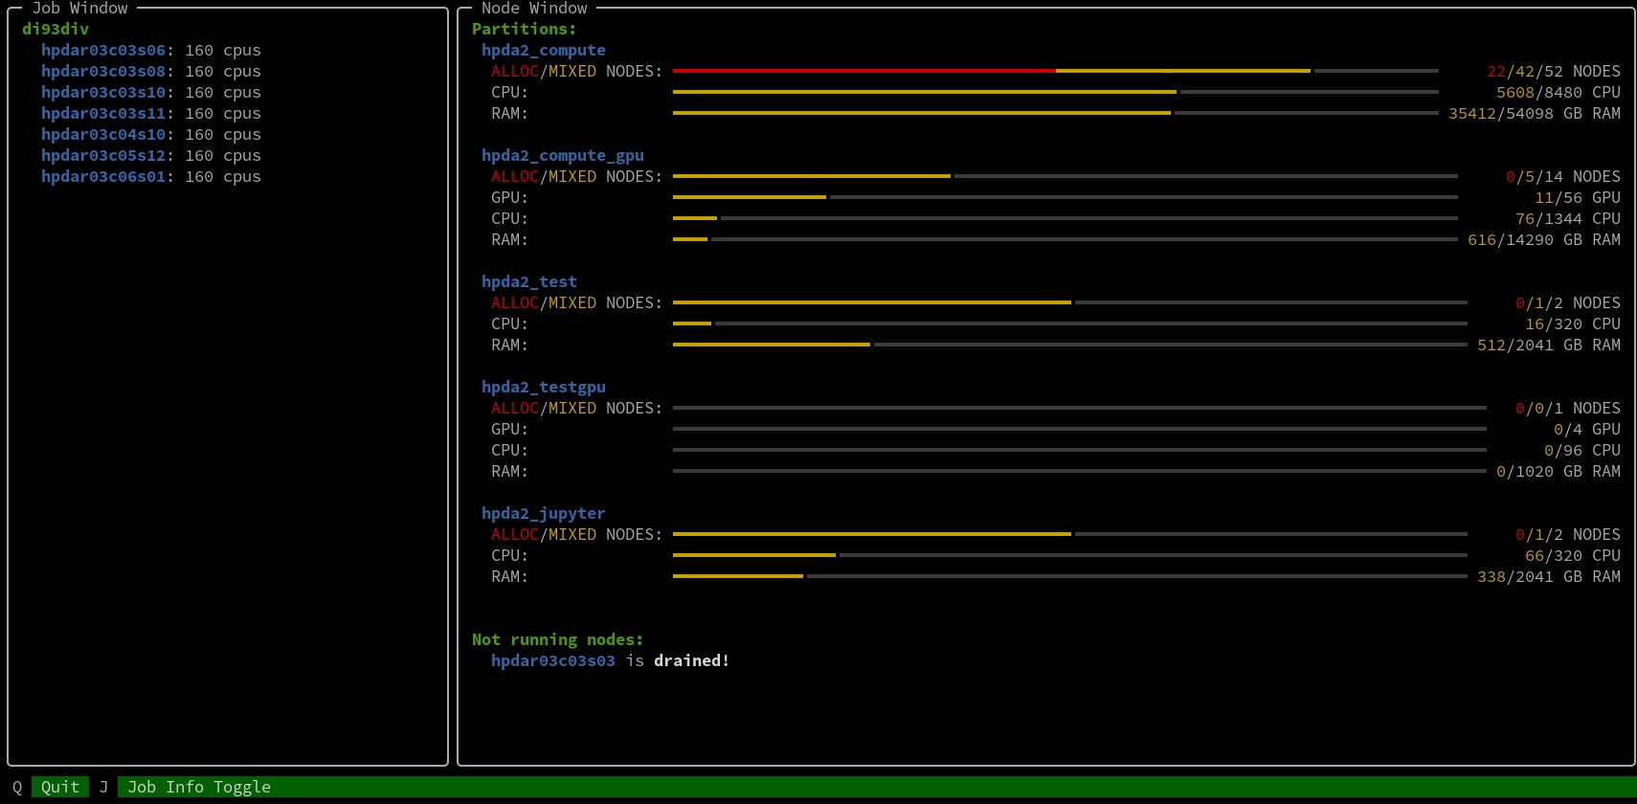
Task: Click the 22/42/52 NODES value
Action: click(1554, 71)
